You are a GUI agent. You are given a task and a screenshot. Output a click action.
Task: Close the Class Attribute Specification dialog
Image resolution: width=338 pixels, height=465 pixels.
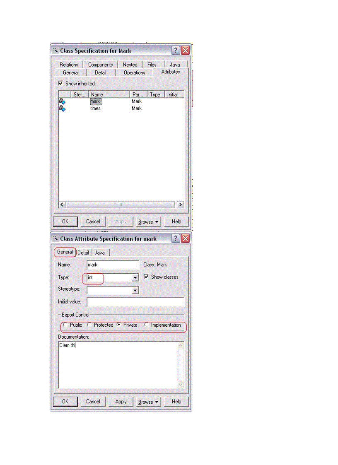[185, 239]
